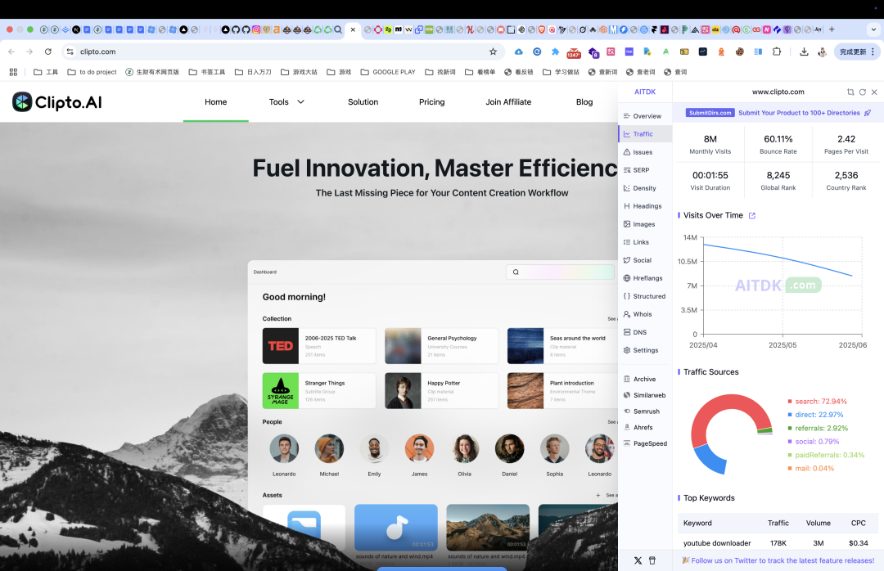This screenshot has height=571, width=884.
Task: Open the Density section
Action: (x=640, y=188)
